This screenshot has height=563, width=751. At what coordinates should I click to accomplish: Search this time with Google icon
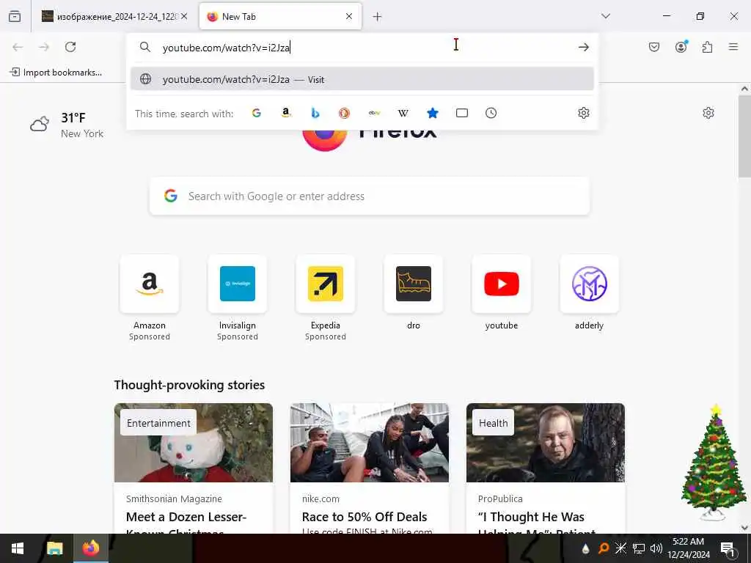pos(256,113)
